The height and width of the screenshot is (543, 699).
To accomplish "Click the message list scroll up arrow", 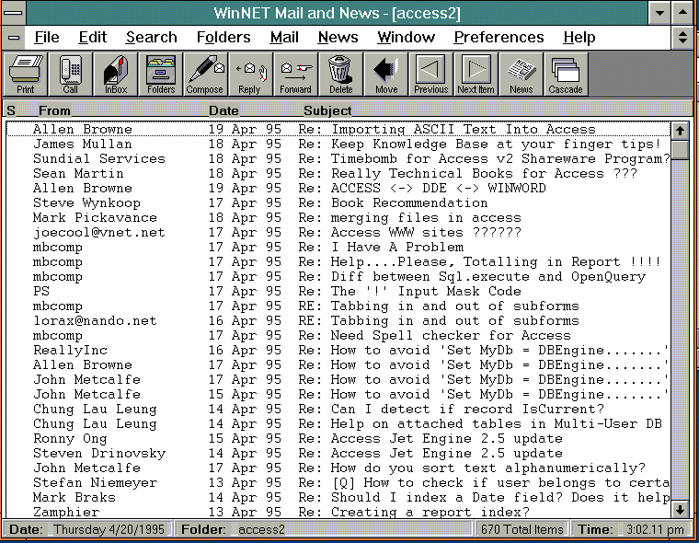I will pyautogui.click(x=680, y=131).
